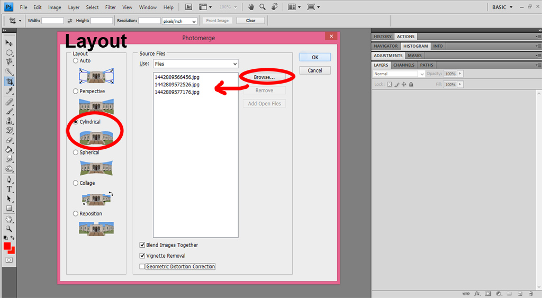Select the Crop tool in toolbox
Image resolution: width=542 pixels, height=298 pixels.
coord(10,81)
